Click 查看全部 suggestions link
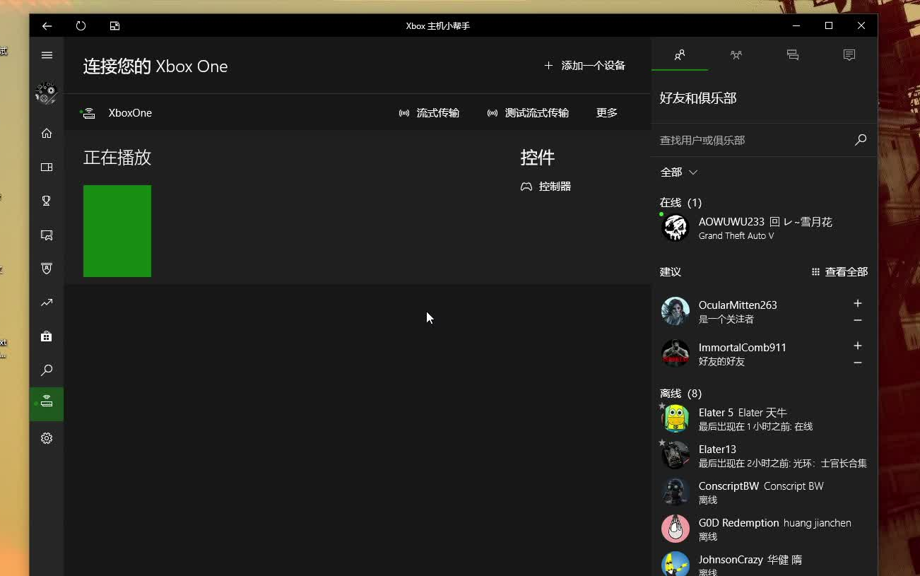Image resolution: width=920 pixels, height=576 pixels. [x=839, y=272]
